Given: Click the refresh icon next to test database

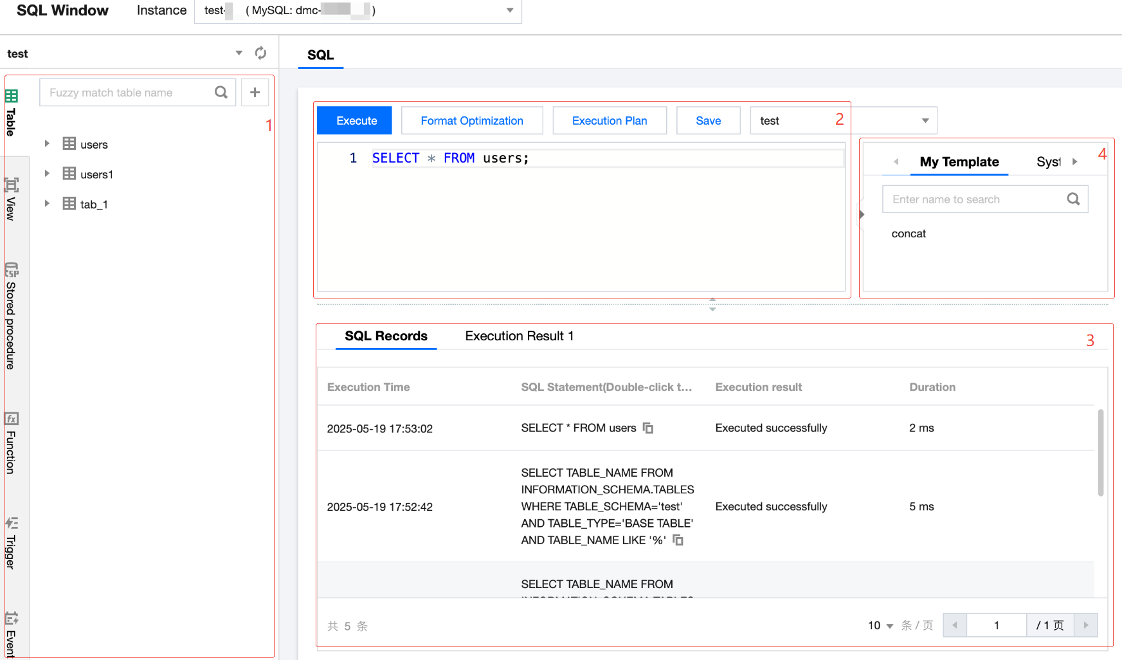Looking at the screenshot, I should tap(260, 53).
